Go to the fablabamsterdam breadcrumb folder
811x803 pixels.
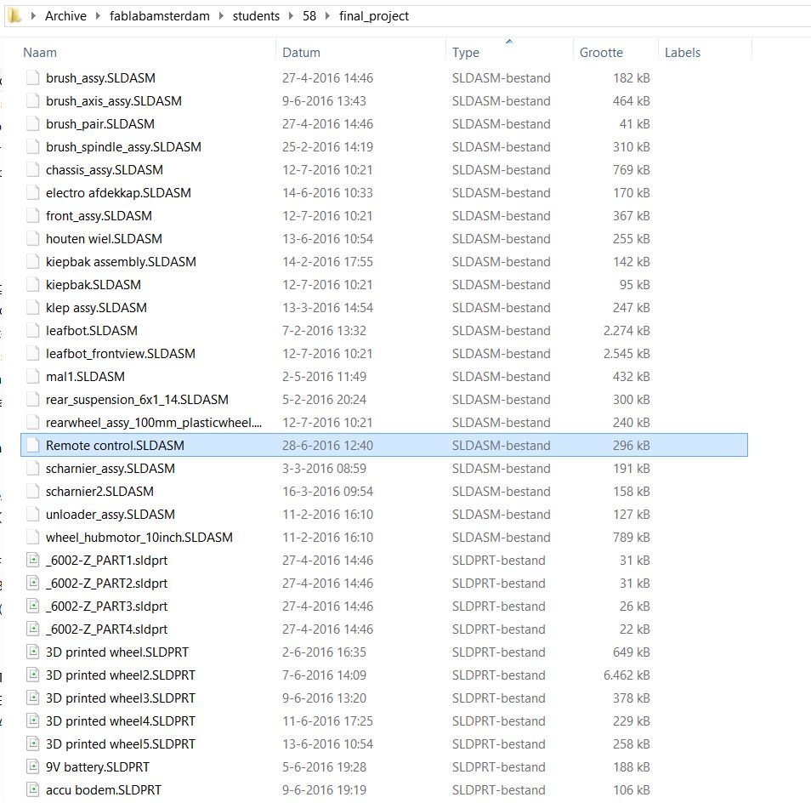pyautogui.click(x=159, y=16)
